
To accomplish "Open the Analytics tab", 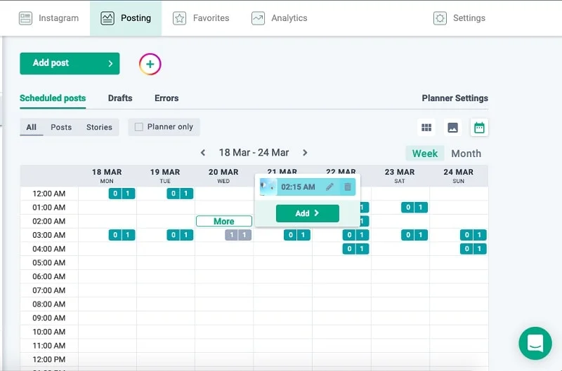I will pyautogui.click(x=280, y=18).
